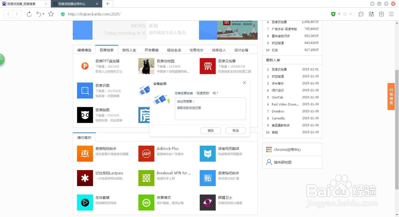Click the green circle badge on the left edge

pos(2,59)
